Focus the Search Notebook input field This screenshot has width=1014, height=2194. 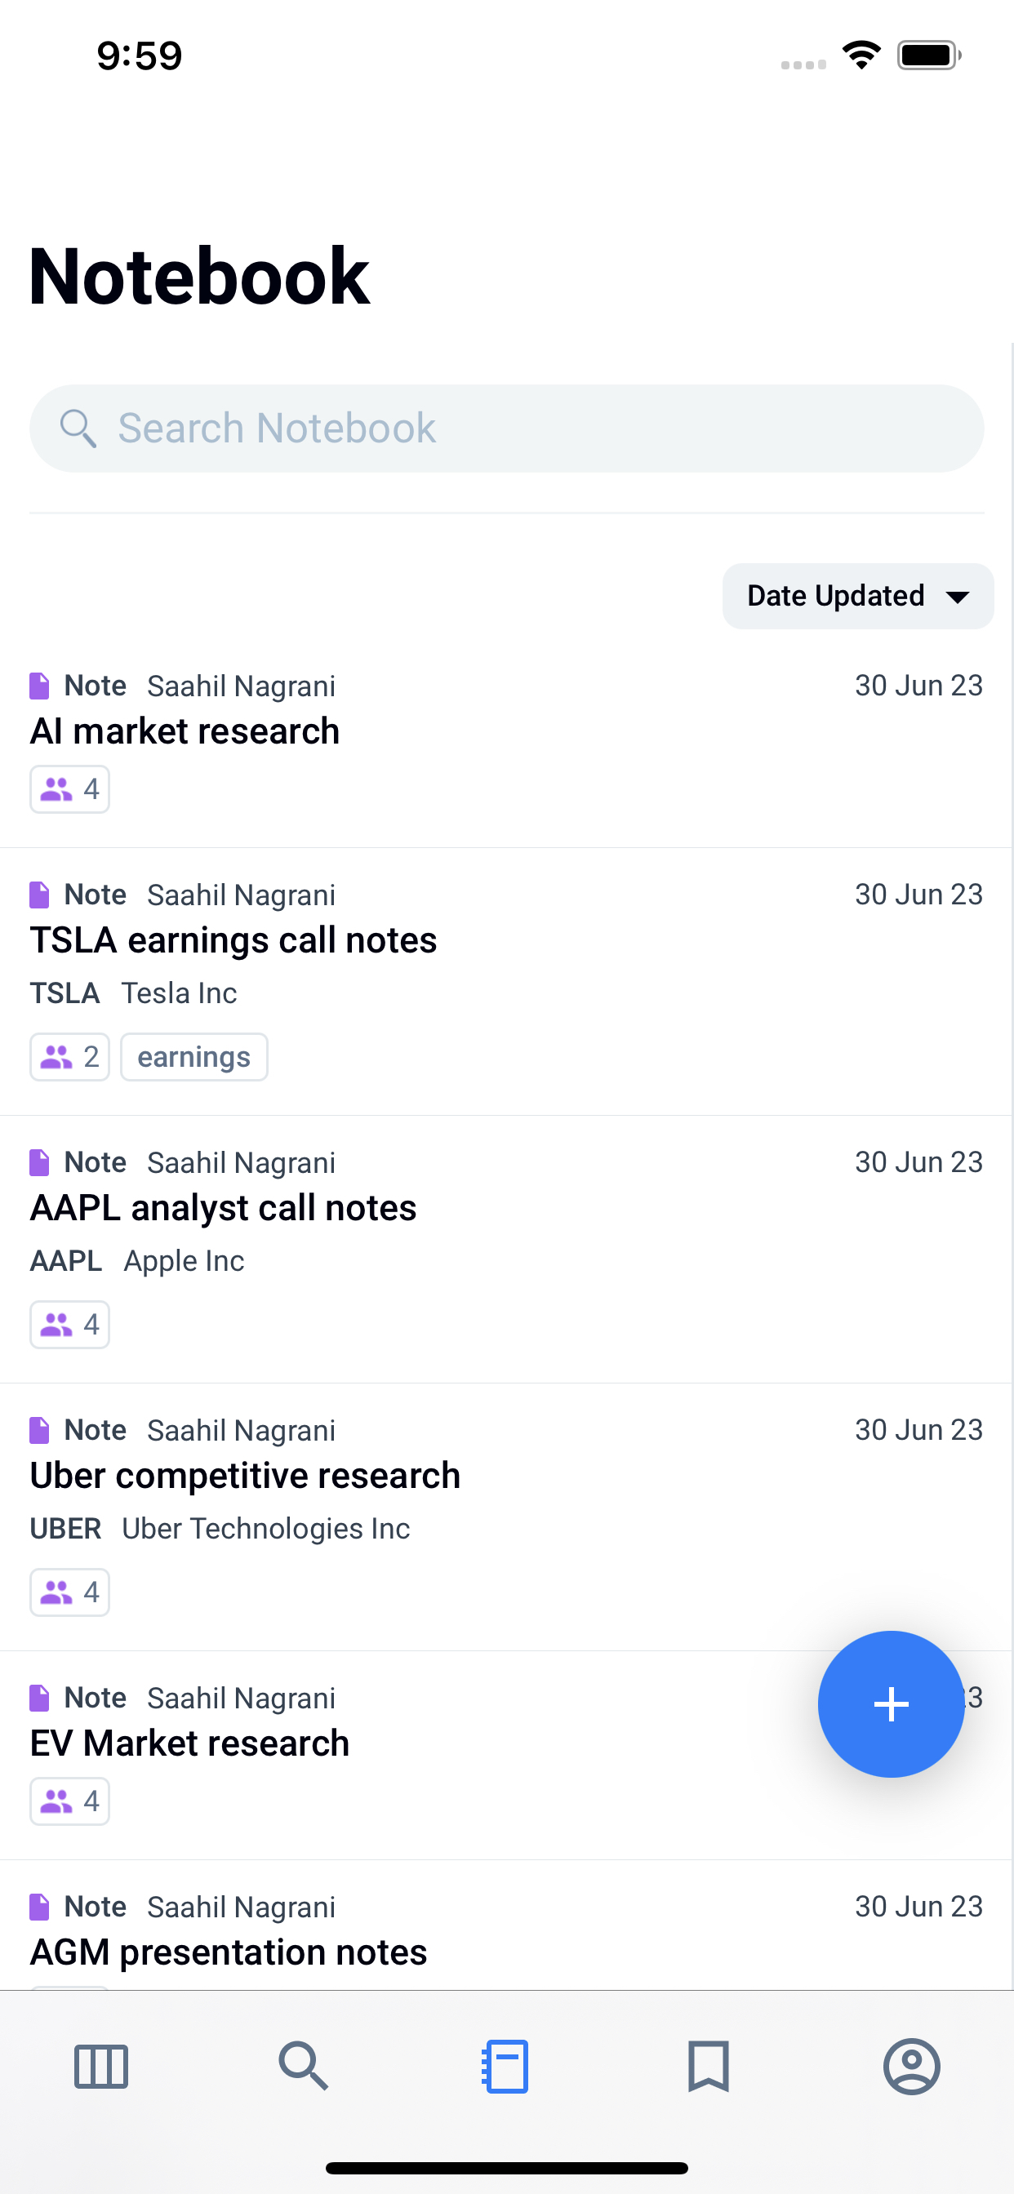coord(507,429)
